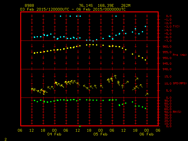Click the SPD(MPS) wind speed axis label
Image resolution: width=188 pixels, height=141 pixels.
coord(179,83)
